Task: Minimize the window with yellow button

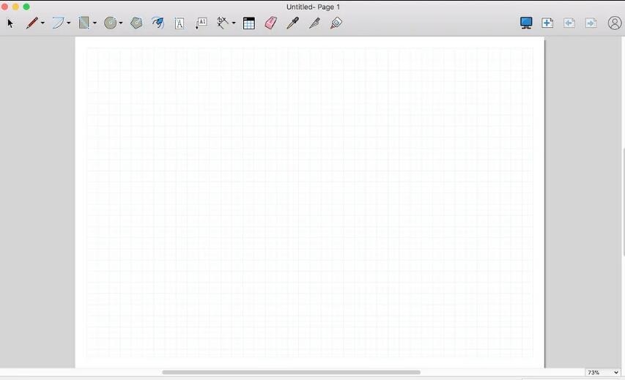Action: 15,7
